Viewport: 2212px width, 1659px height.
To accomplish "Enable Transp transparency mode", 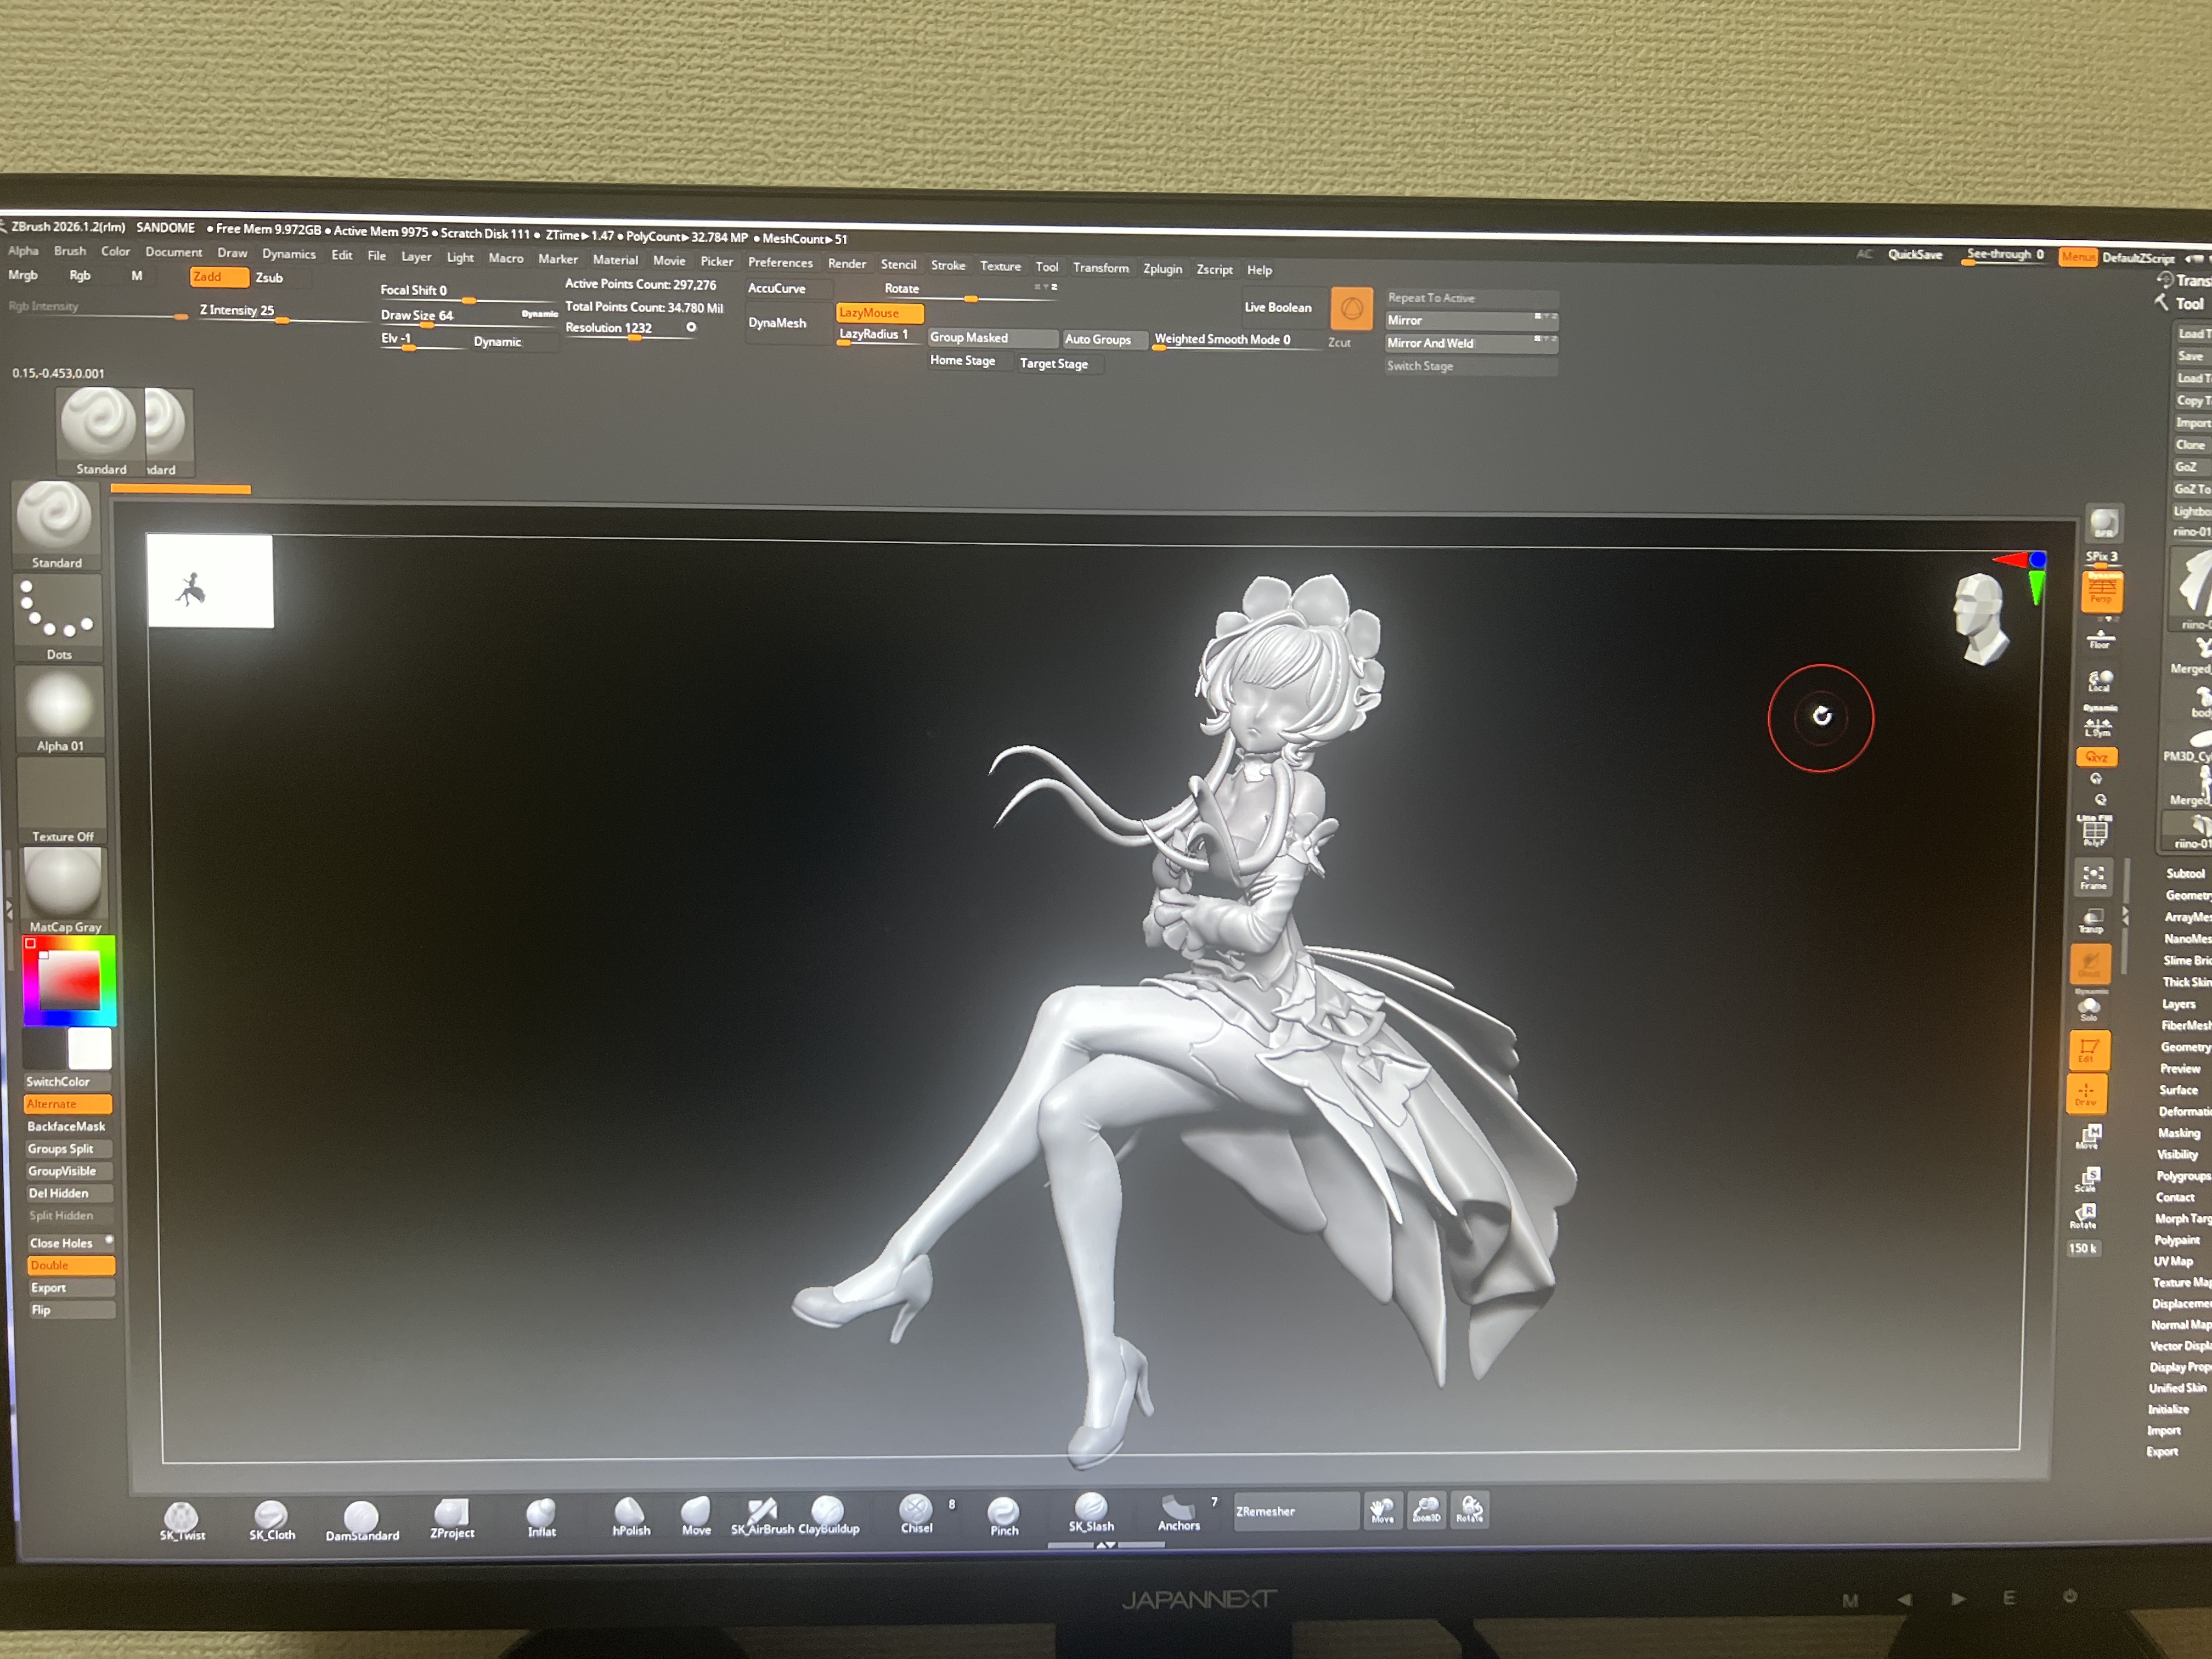I will click(x=2092, y=921).
